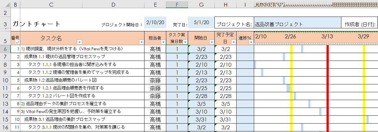Select cell 成果物 3.1 返品理由の集計プロセスマップ
Screen dimensions: 378x132
click(x=82, y=119)
